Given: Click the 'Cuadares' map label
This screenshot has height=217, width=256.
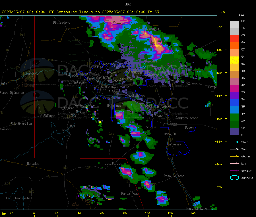Looking at the screenshot, I should click(x=152, y=61).
